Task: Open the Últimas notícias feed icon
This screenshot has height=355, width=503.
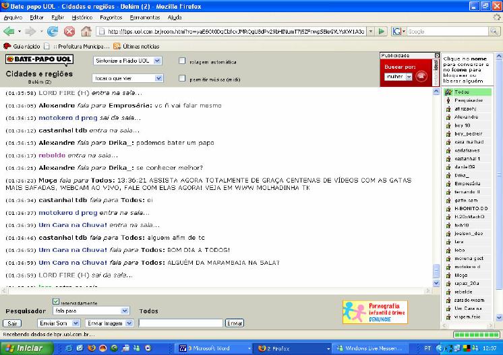Action: point(117,46)
